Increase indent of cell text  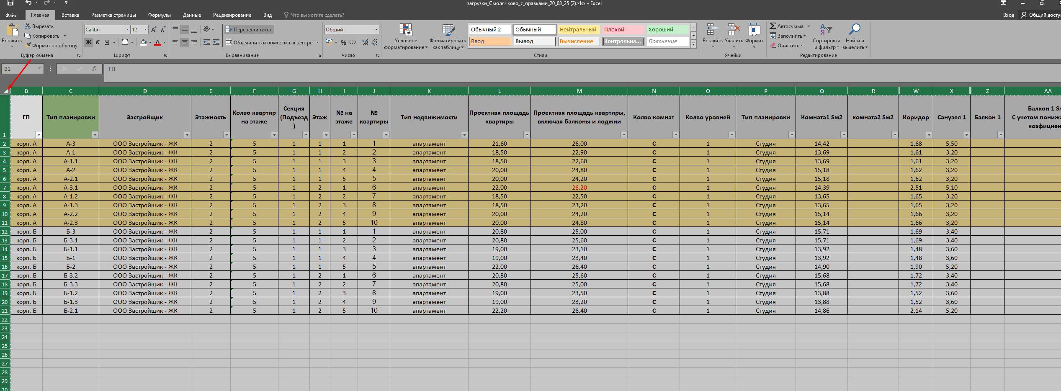[x=216, y=42]
